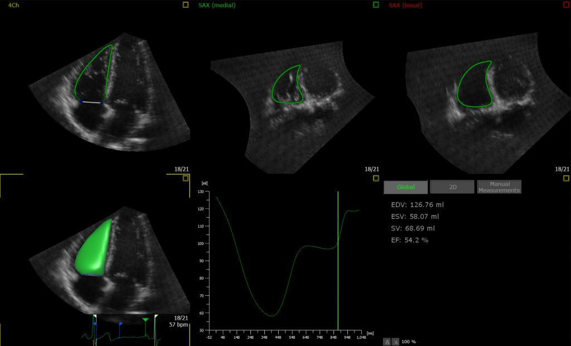571x346 pixels.
Task: Maximize the 4Ch view with its yellow square icon
Action: (x=186, y=4)
